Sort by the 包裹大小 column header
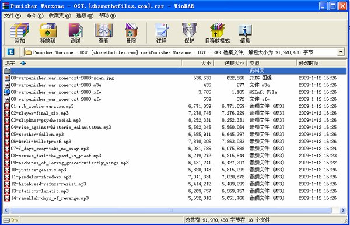Viewport: 350px width, 225px height. click(x=230, y=63)
